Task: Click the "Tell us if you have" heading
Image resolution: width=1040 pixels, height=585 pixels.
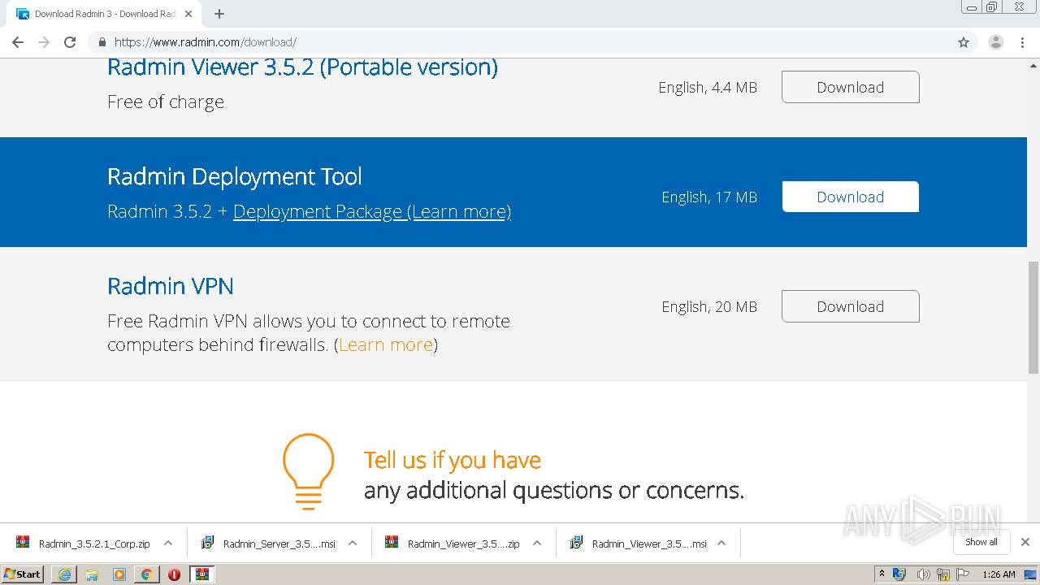Action: click(453, 460)
